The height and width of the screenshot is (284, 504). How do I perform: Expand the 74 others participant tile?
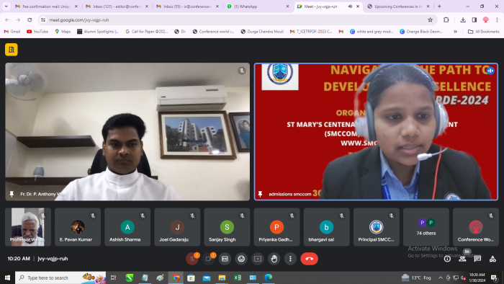pos(426,227)
